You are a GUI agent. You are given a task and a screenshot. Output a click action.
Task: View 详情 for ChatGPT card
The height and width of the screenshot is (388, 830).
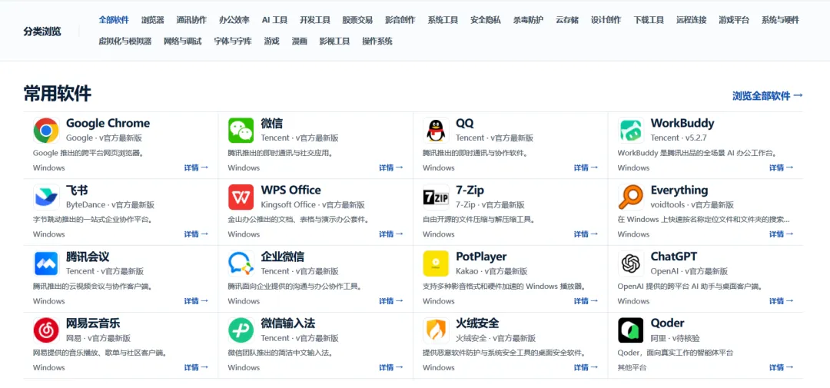pyautogui.click(x=782, y=300)
